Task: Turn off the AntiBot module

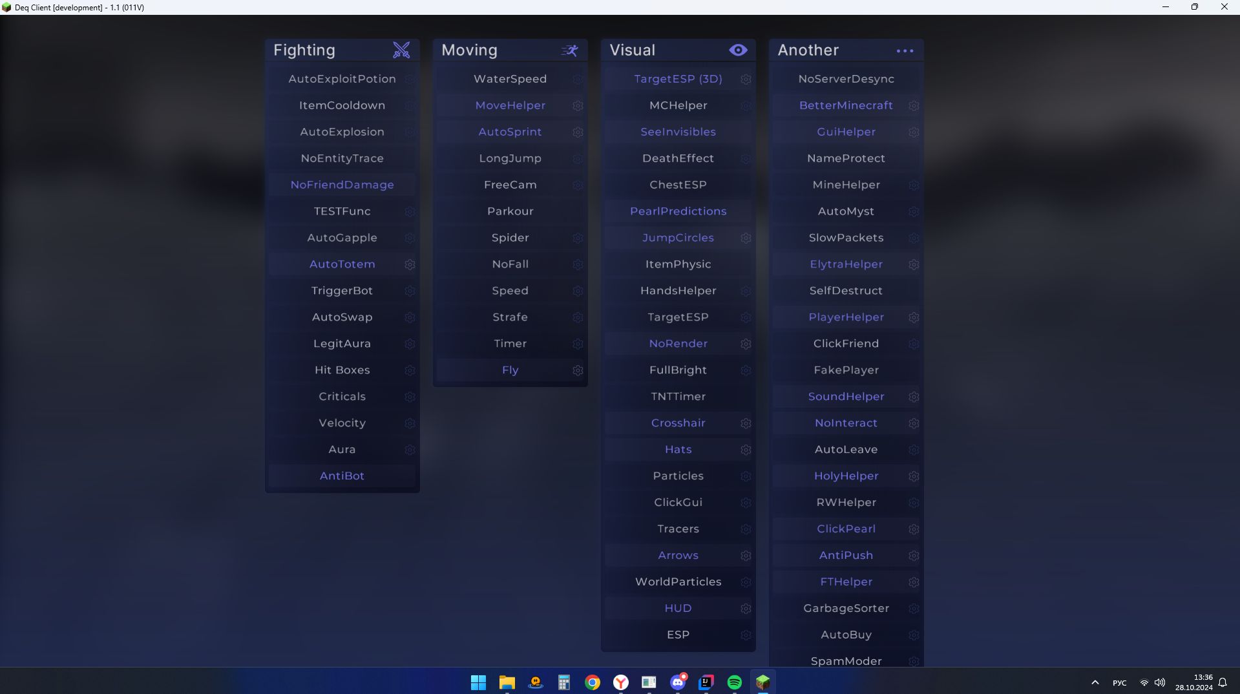Action: pos(342,476)
